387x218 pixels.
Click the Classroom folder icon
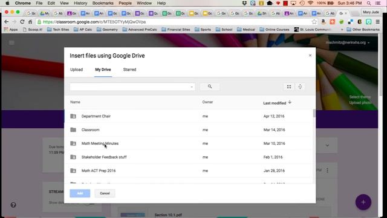[x=73, y=130]
